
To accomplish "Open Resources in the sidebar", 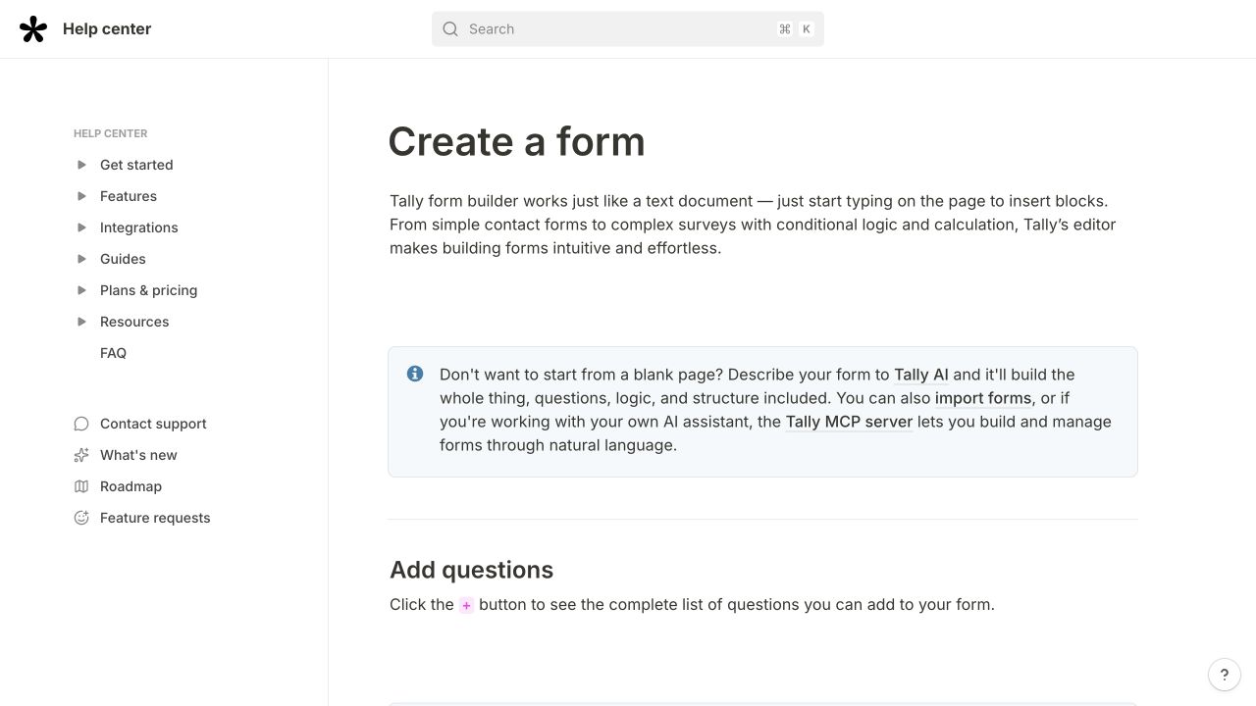I will (134, 322).
